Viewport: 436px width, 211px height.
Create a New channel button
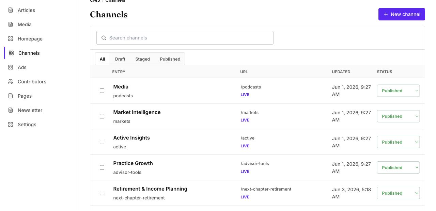pos(402,14)
